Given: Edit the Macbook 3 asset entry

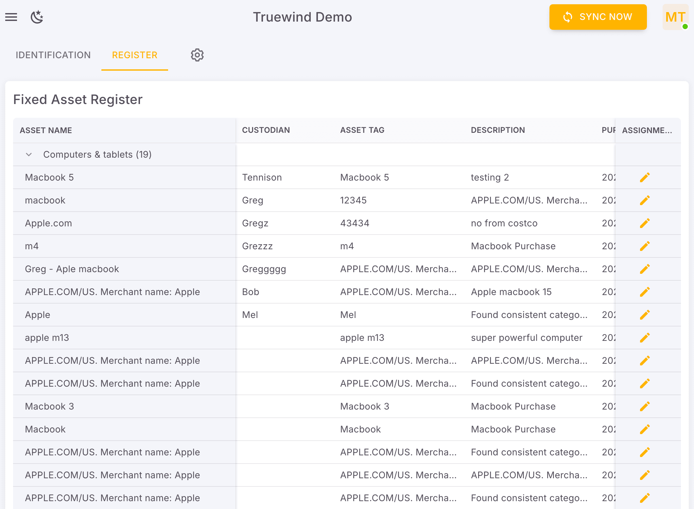Looking at the screenshot, I should [x=644, y=406].
